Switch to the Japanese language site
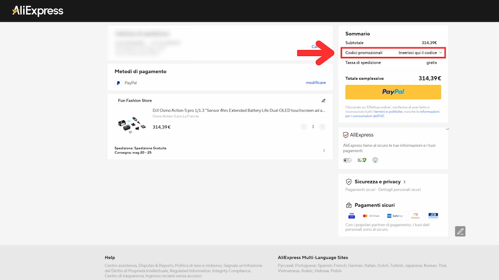This screenshot has height=280, width=499. (413, 265)
